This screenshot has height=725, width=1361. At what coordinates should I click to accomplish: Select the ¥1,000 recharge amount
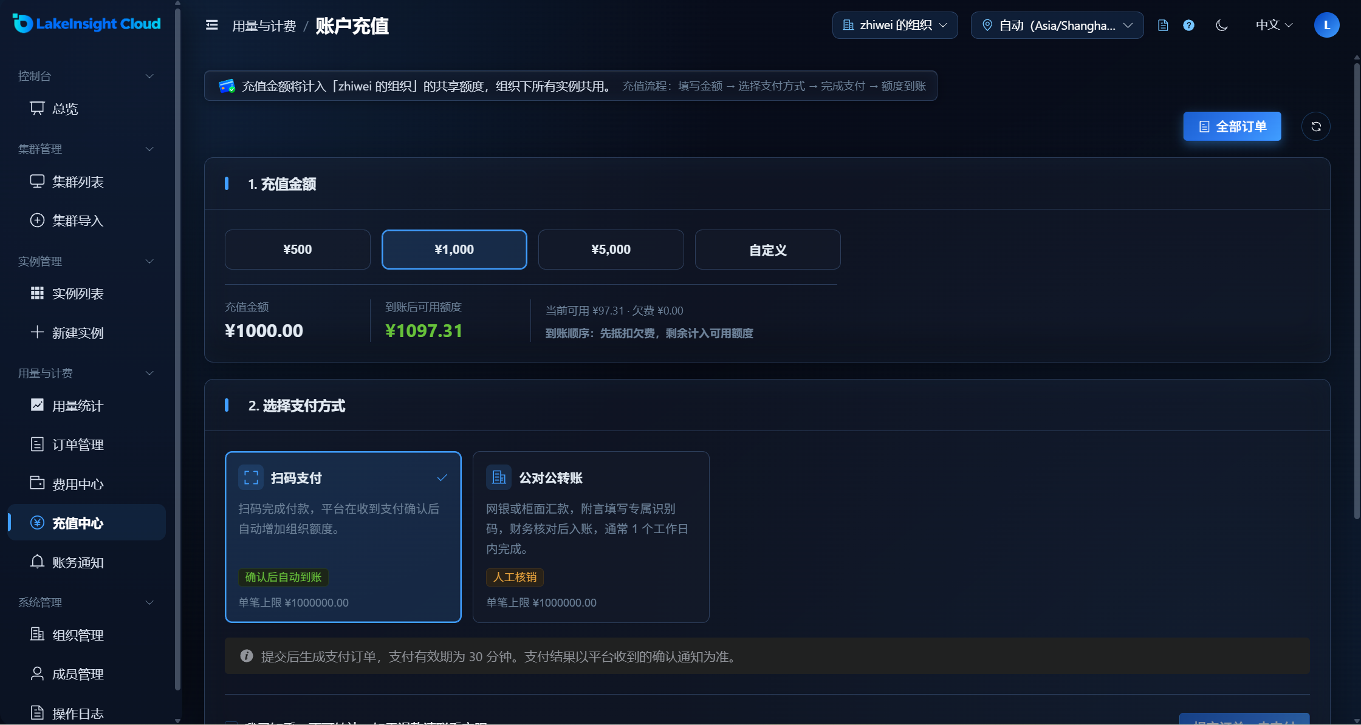tap(454, 250)
